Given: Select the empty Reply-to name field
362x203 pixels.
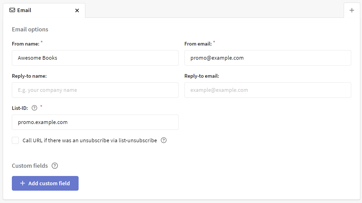Looking at the screenshot, I should coord(95,90).
